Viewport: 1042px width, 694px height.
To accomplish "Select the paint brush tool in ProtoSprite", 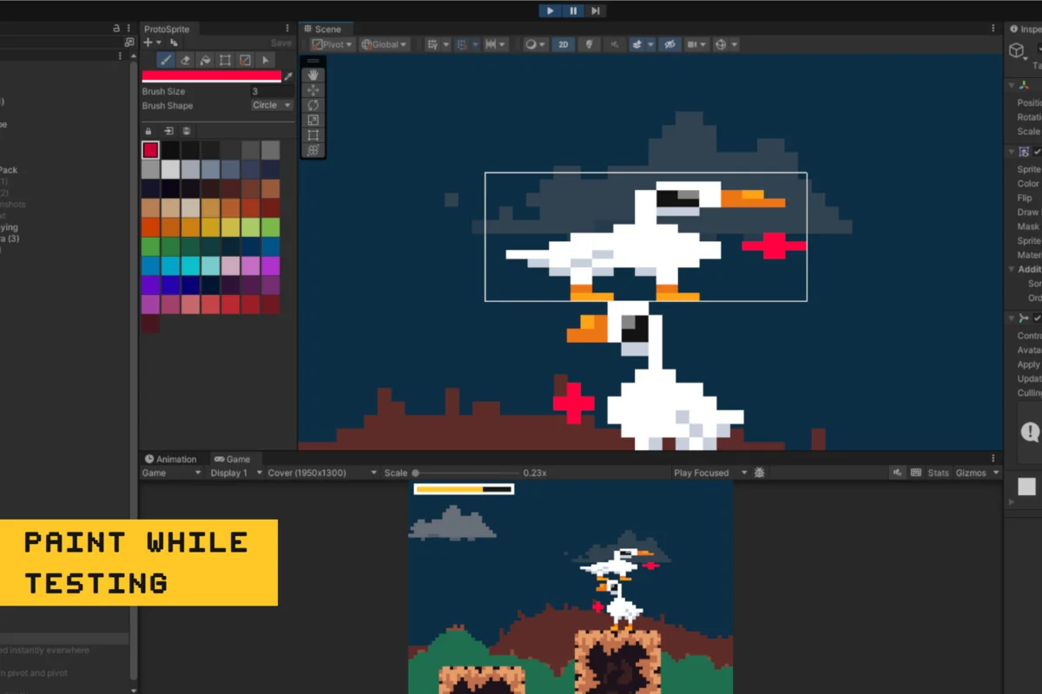I will [166, 60].
